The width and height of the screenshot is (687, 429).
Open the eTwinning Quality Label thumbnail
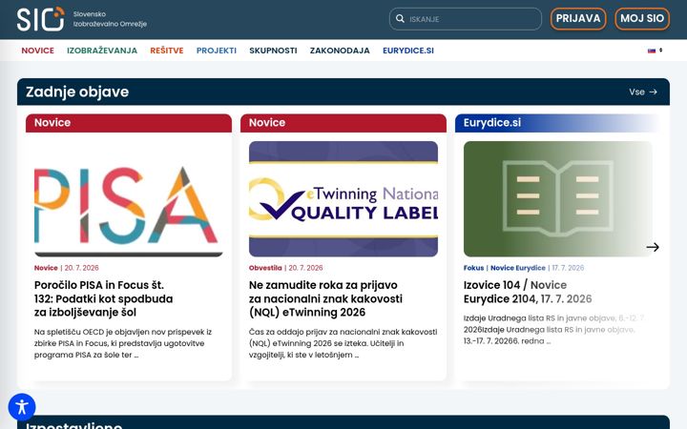(343, 198)
